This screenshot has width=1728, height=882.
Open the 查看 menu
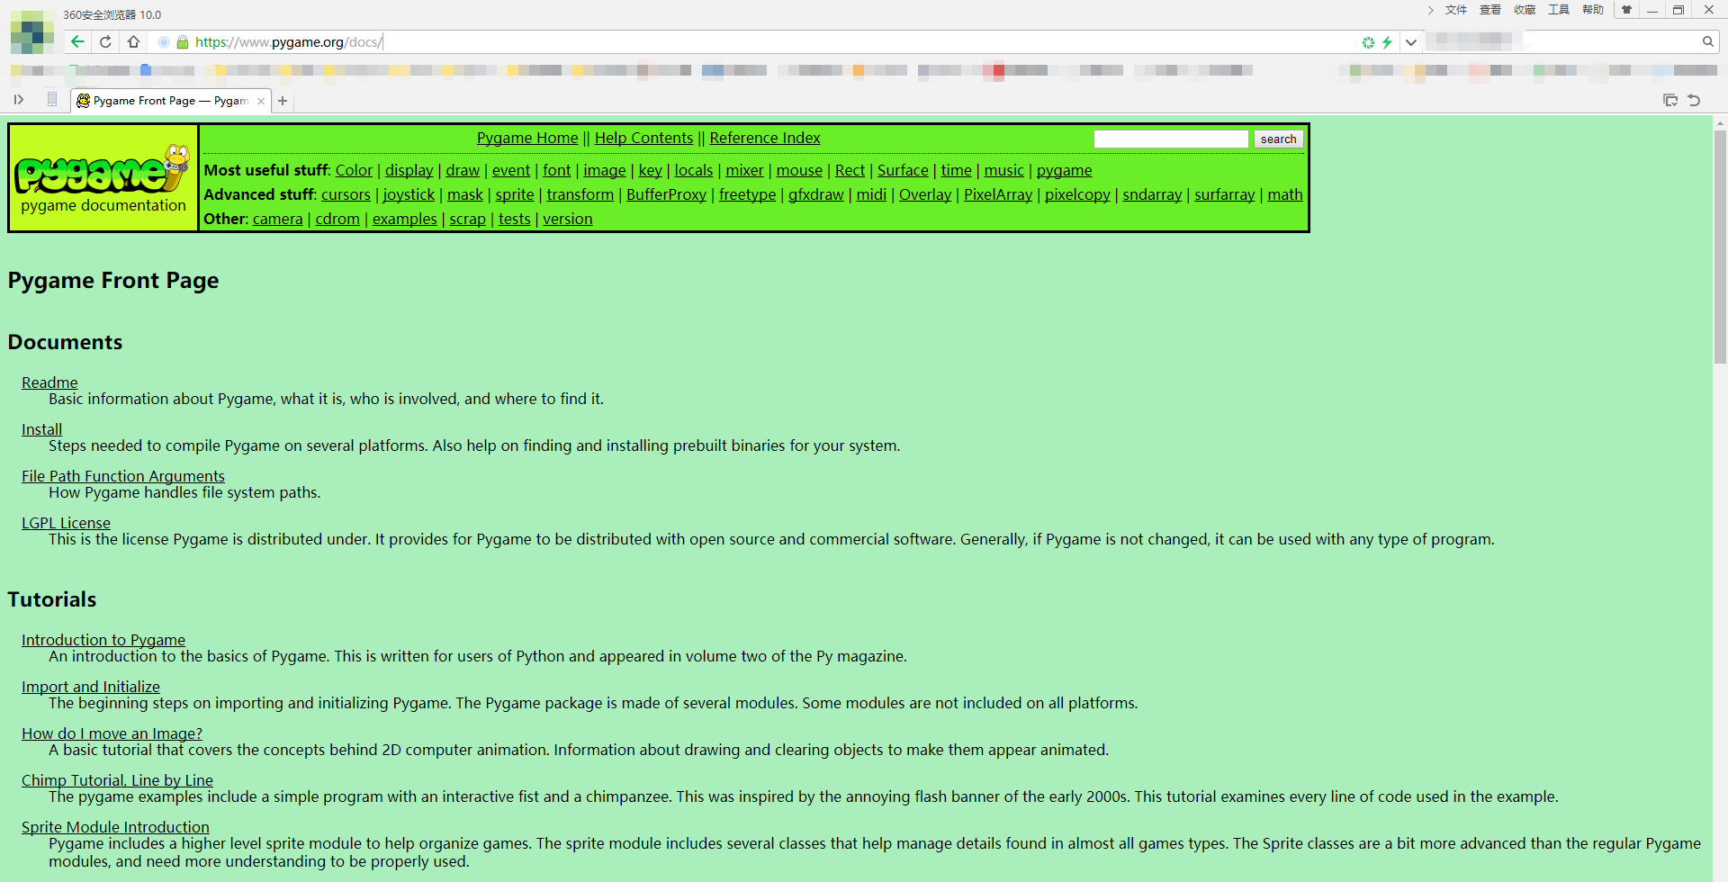1490,10
